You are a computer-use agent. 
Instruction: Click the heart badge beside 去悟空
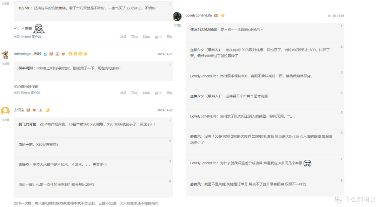(x=34, y=110)
